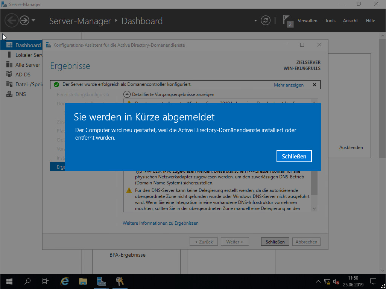This screenshot has width=386, height=289.
Task: Open the Tools menu
Action: pos(330,21)
